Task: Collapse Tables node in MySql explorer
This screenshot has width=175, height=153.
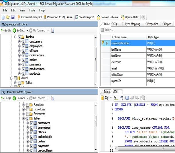Action: [15, 37]
